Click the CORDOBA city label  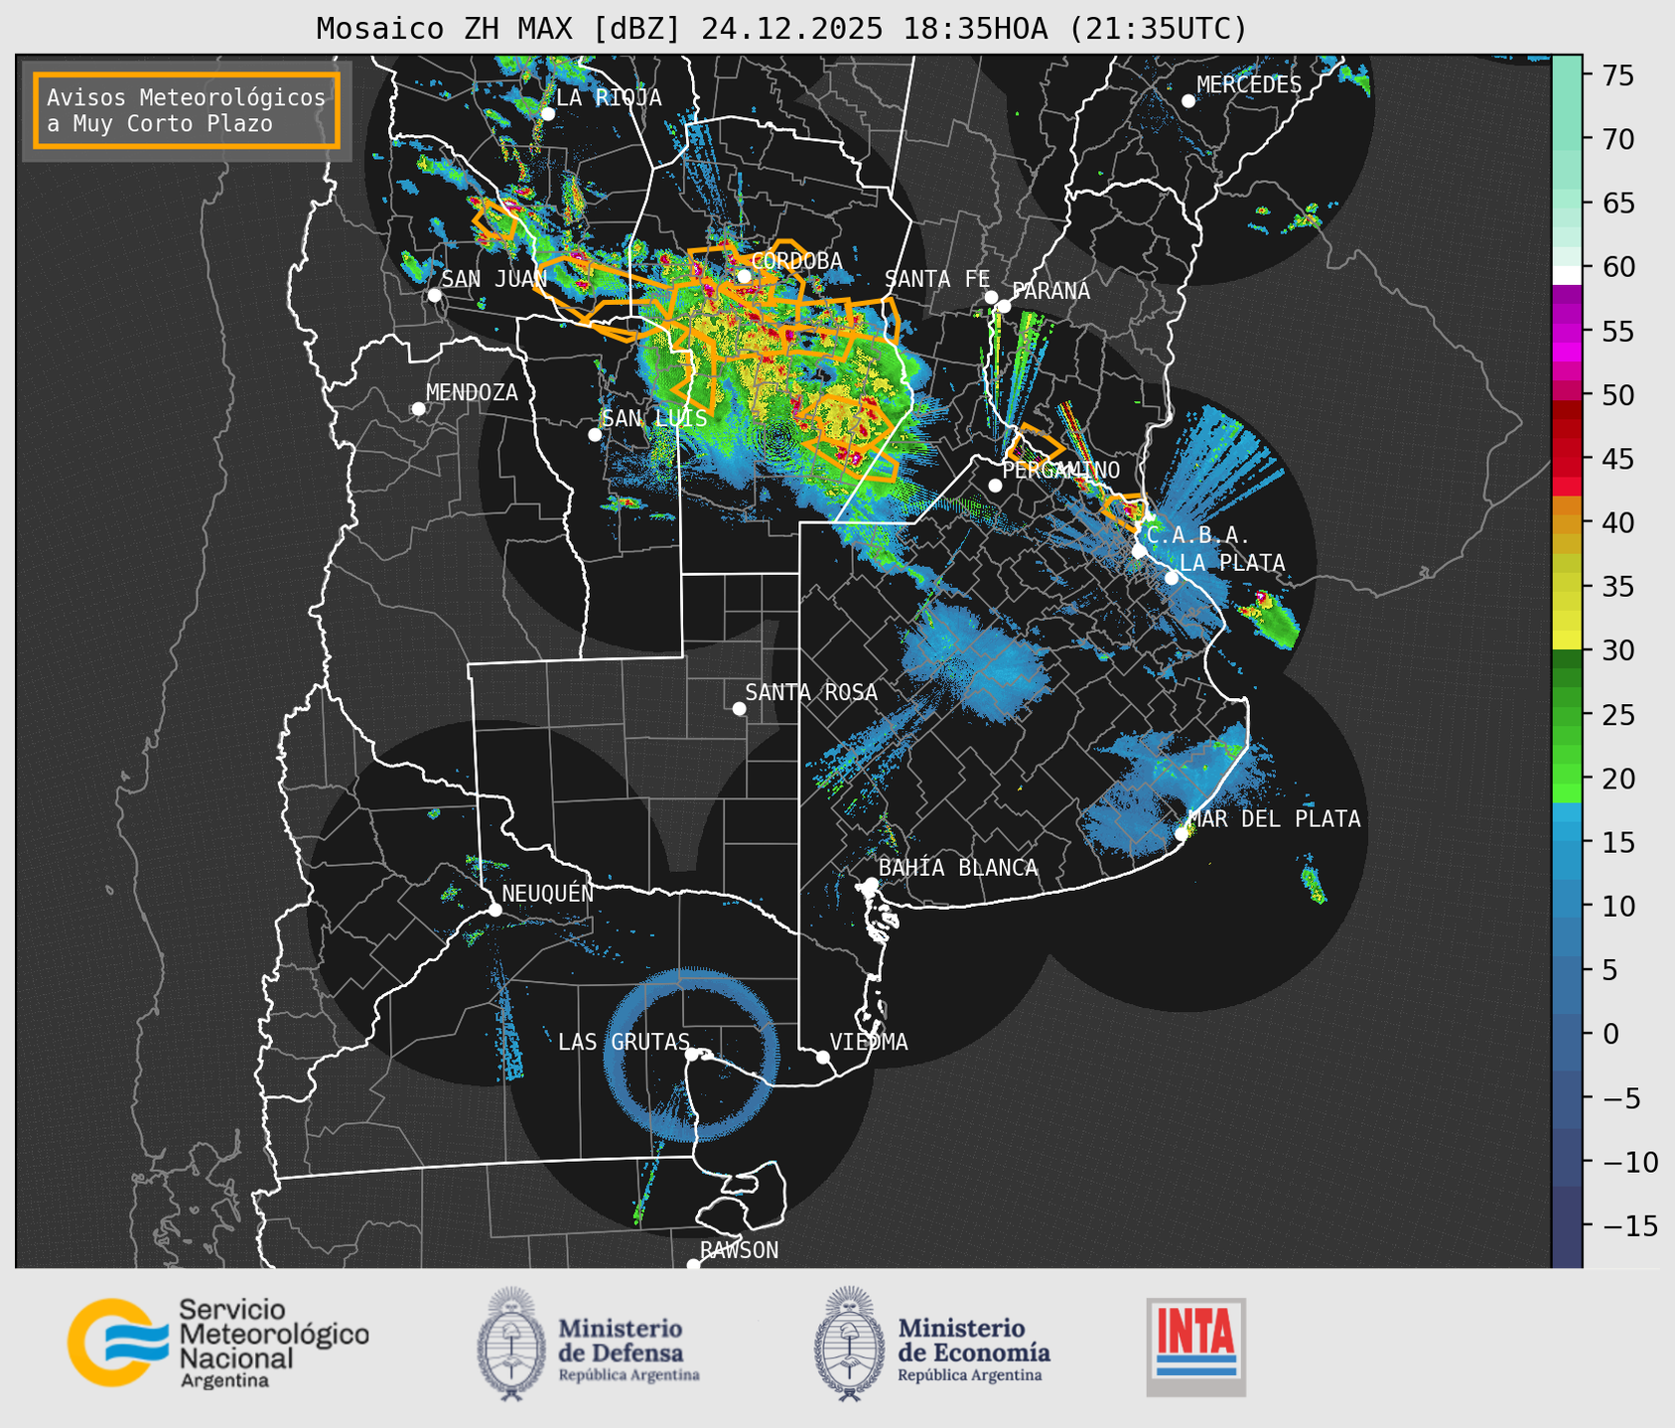[796, 261]
